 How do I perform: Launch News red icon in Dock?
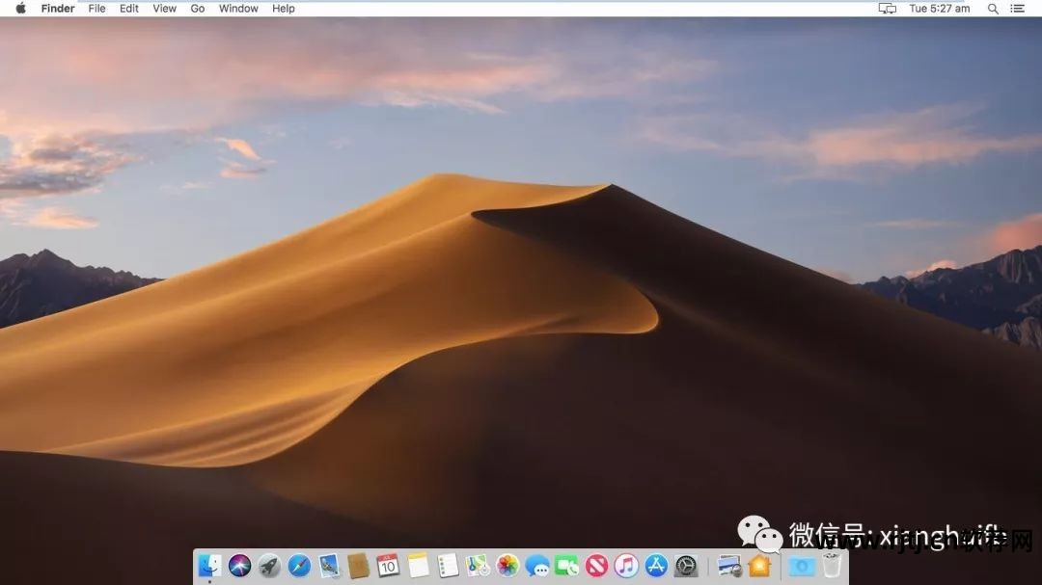pyautogui.click(x=596, y=566)
